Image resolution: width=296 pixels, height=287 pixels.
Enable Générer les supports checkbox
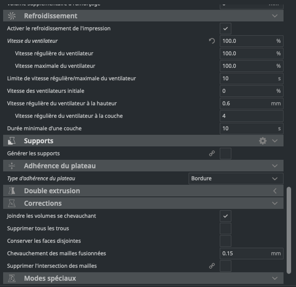226,154
